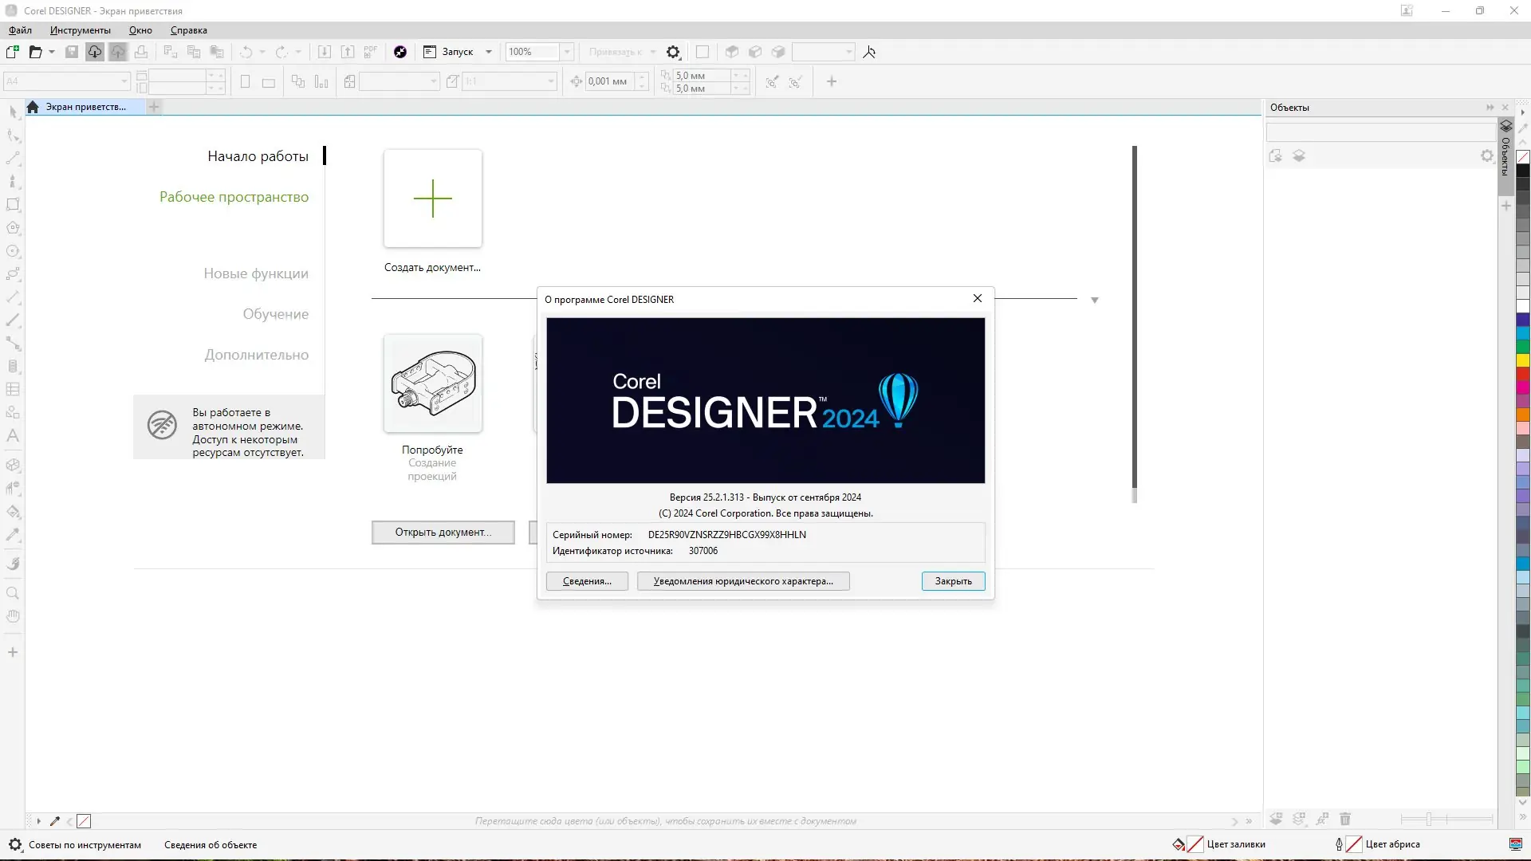Click the Сведения... button

tap(587, 581)
